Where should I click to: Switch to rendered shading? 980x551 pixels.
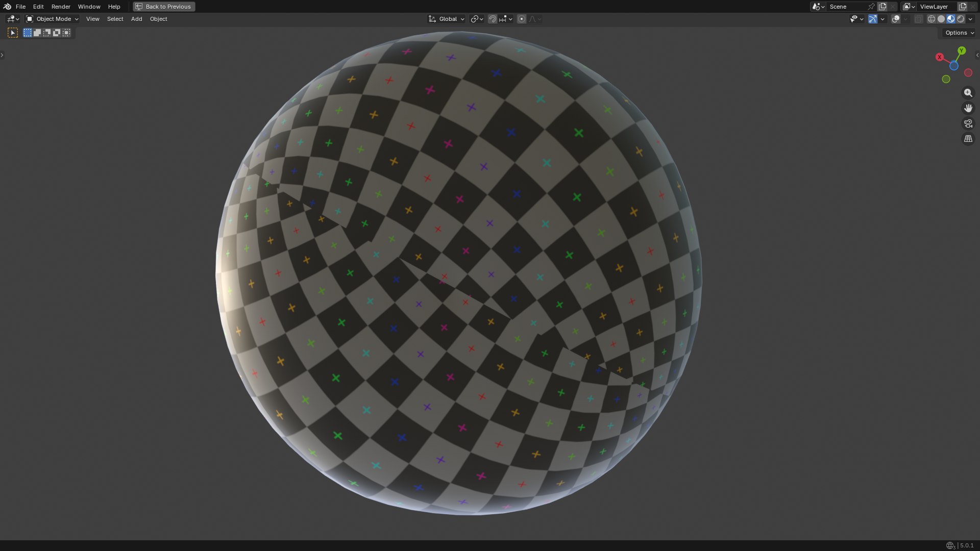tap(961, 19)
